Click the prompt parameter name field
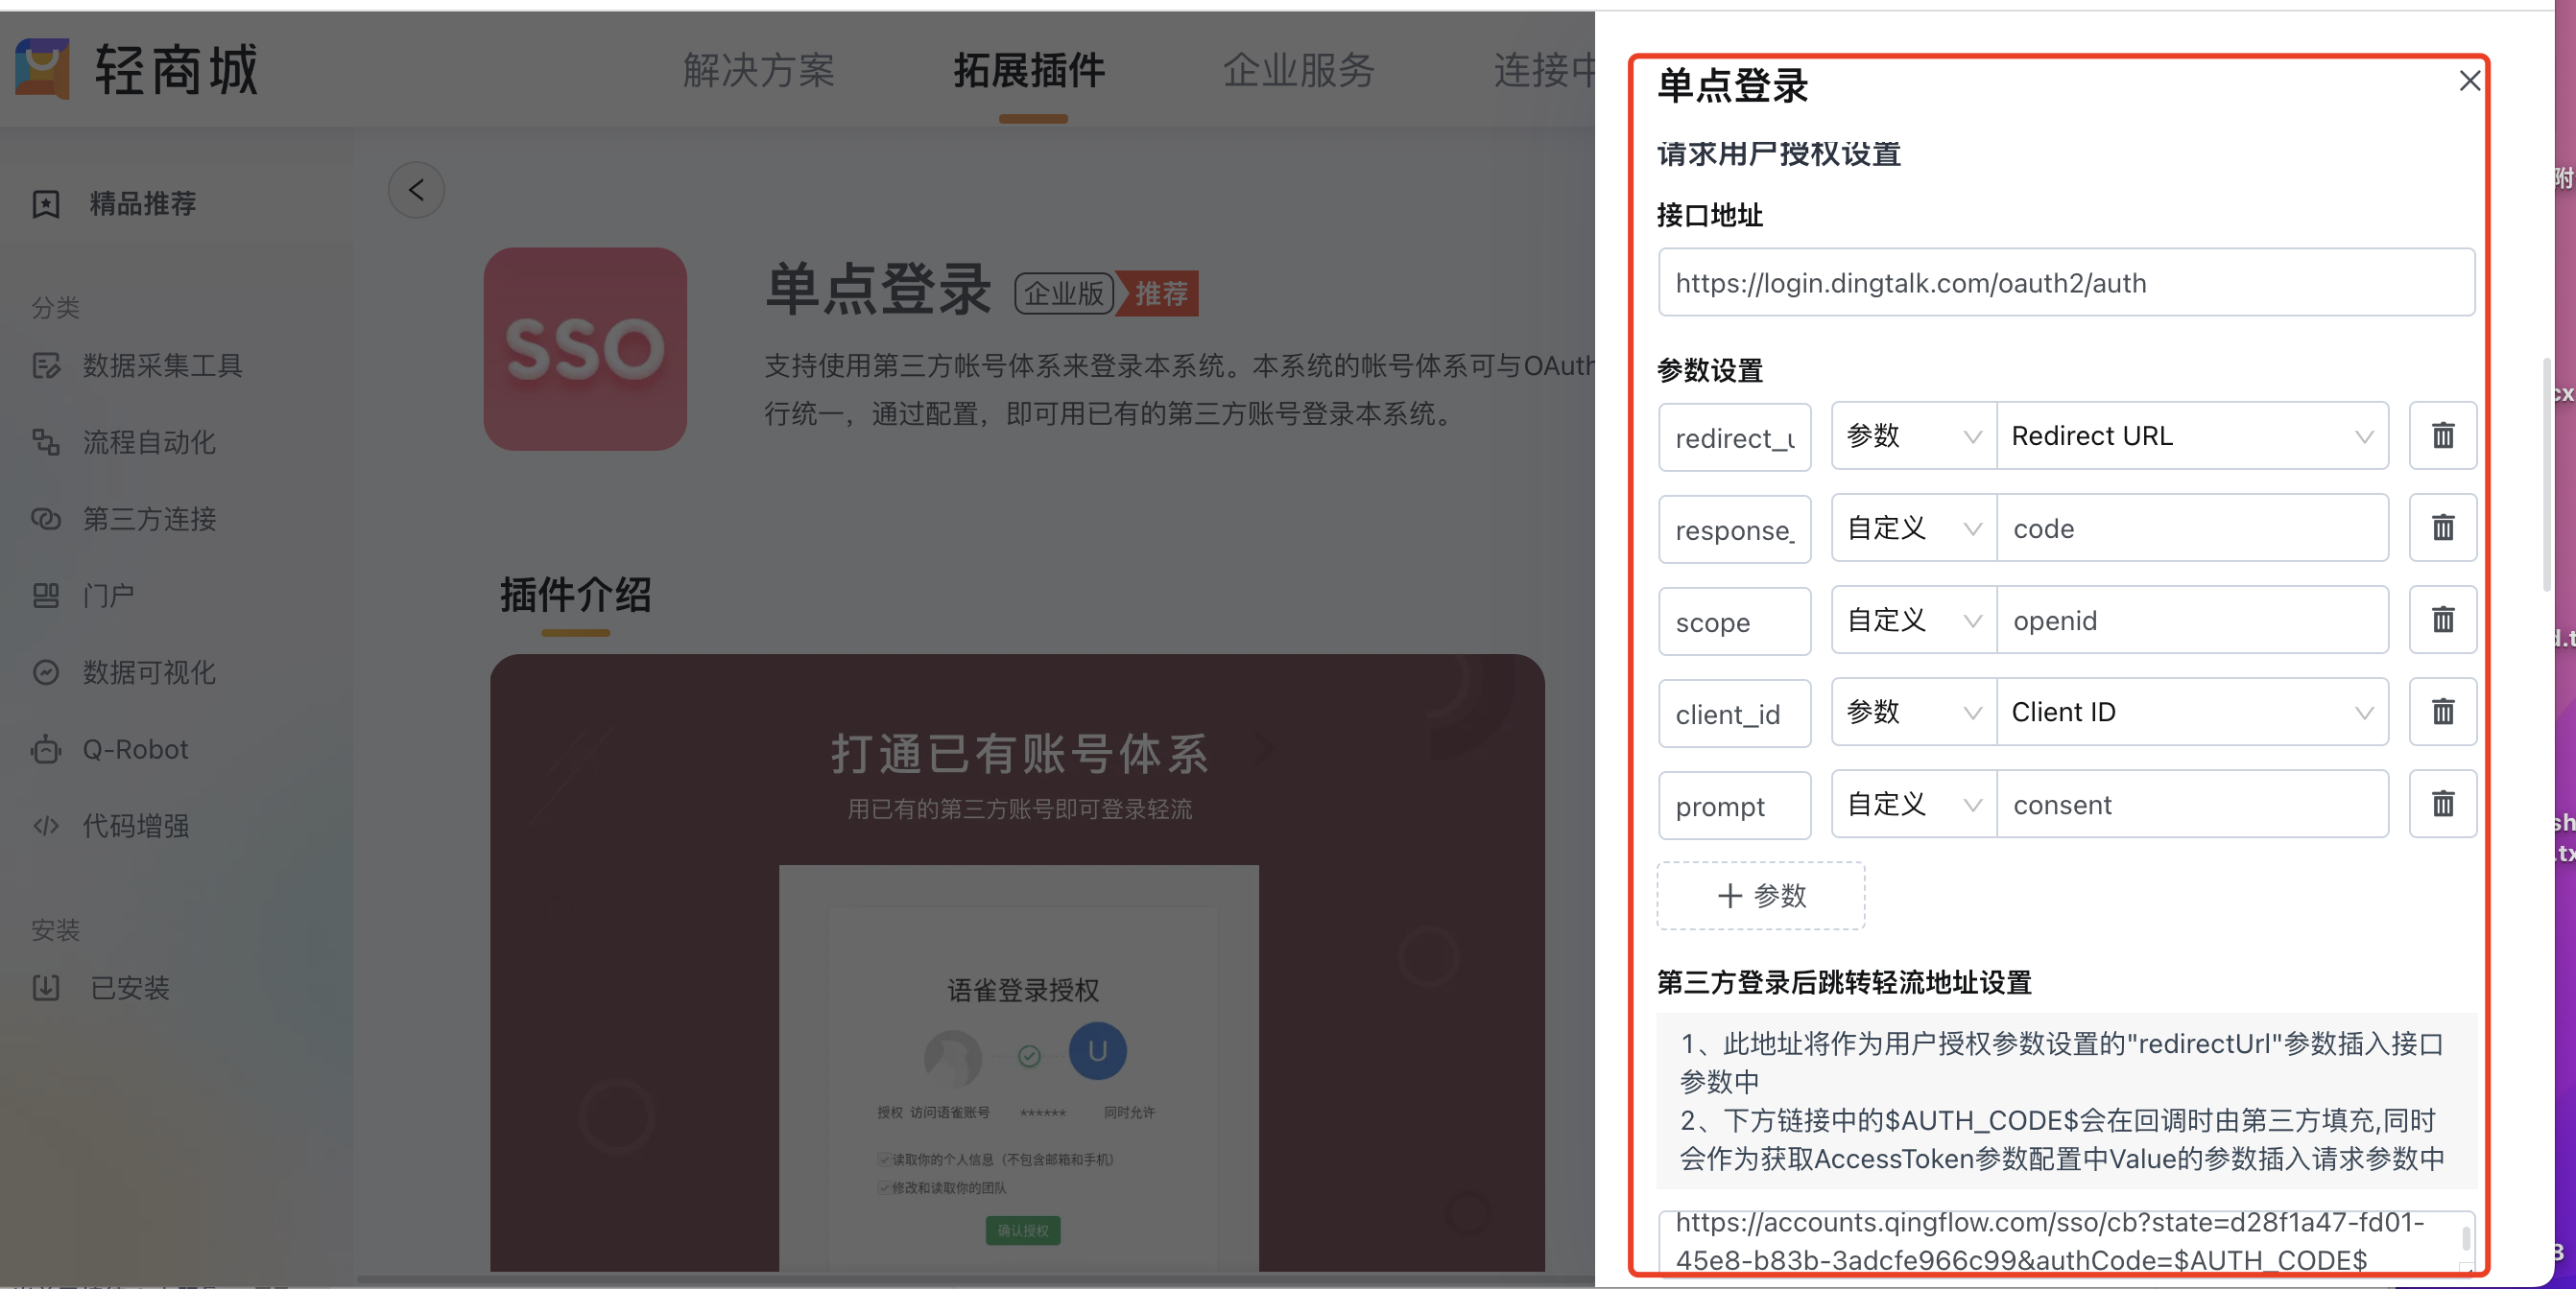Image resolution: width=2576 pixels, height=1289 pixels. tap(1734, 805)
